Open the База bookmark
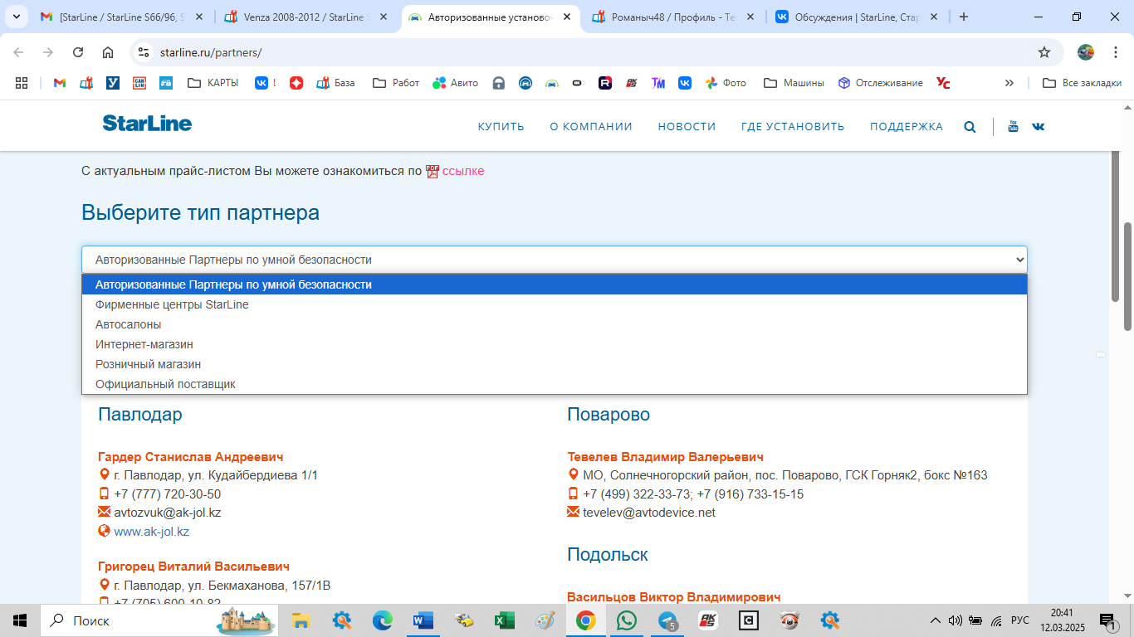 point(335,83)
